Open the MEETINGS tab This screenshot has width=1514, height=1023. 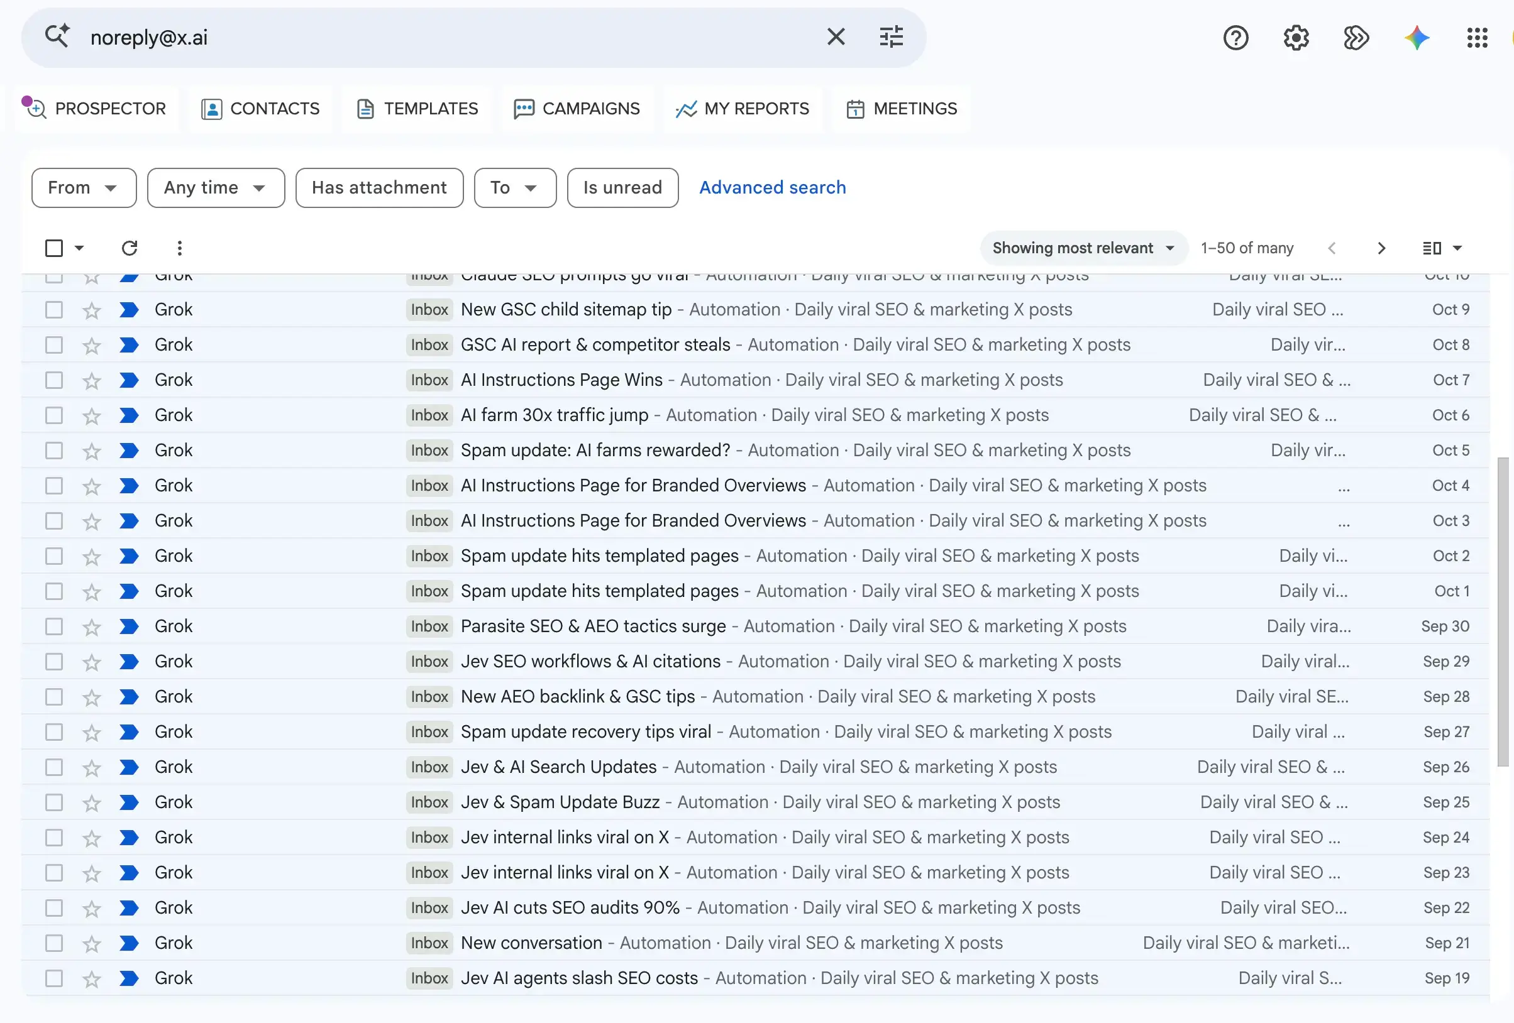pyautogui.click(x=902, y=109)
